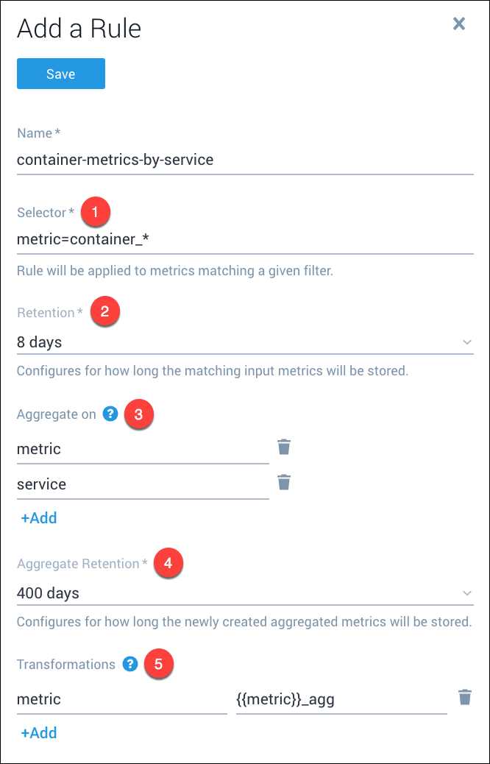The image size is (490, 764).
Task: Click red callout marker 2
Action: coord(104,312)
